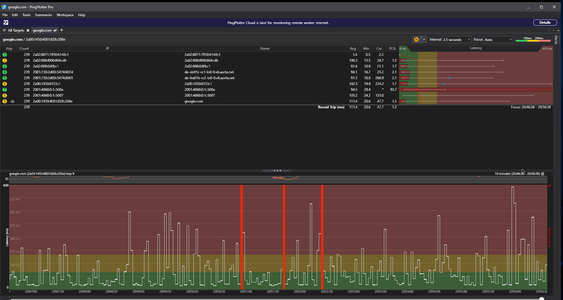Click the Min column header
Screen dimensions: 563x300
pyautogui.click(x=366, y=48)
